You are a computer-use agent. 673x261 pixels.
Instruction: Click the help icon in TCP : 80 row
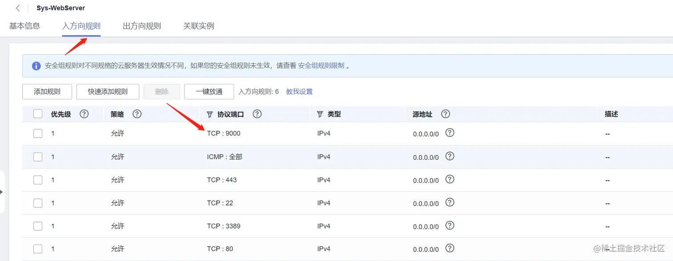tap(450, 248)
